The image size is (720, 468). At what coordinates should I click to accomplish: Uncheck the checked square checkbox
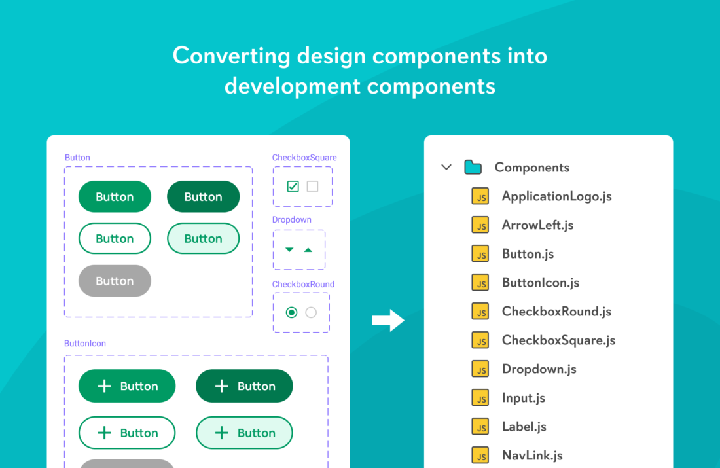coord(293,187)
